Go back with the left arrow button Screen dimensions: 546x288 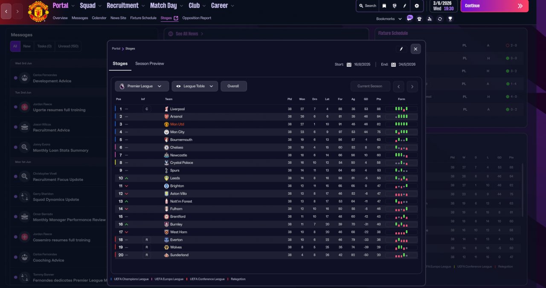pyautogui.click(x=6, y=11)
